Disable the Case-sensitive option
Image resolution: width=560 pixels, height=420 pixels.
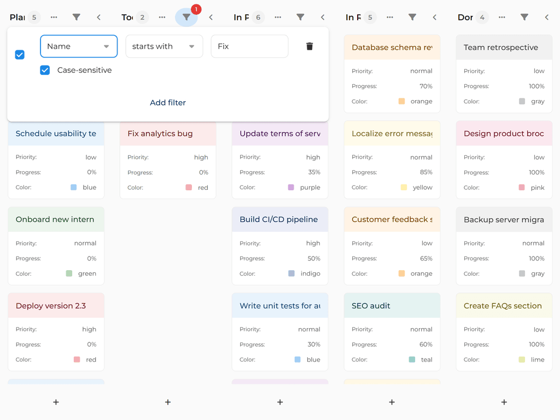[x=44, y=70]
